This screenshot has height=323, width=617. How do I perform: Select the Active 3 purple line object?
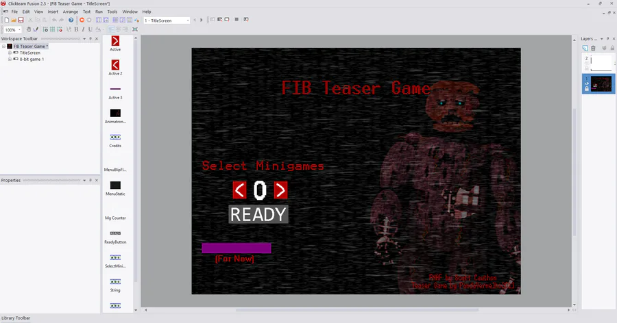(115, 89)
